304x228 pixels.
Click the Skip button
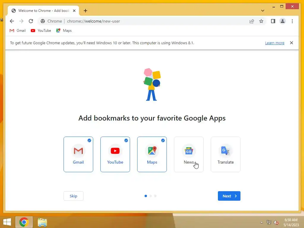[x=74, y=196]
